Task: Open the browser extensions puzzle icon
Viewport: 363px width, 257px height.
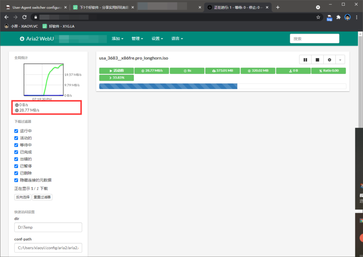Action: coord(338,17)
